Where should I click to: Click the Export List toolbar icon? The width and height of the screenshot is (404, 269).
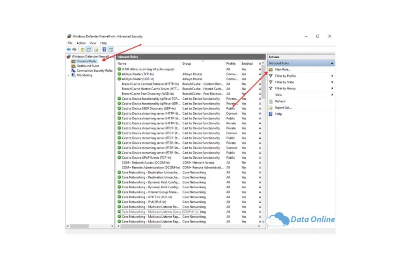96,49
